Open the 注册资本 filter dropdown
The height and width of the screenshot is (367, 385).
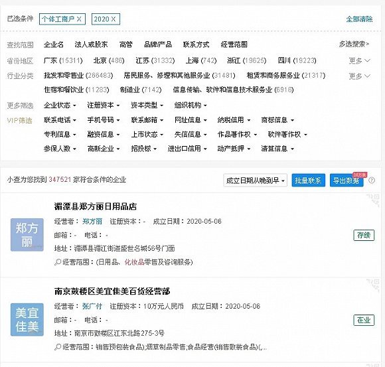tap(104, 106)
